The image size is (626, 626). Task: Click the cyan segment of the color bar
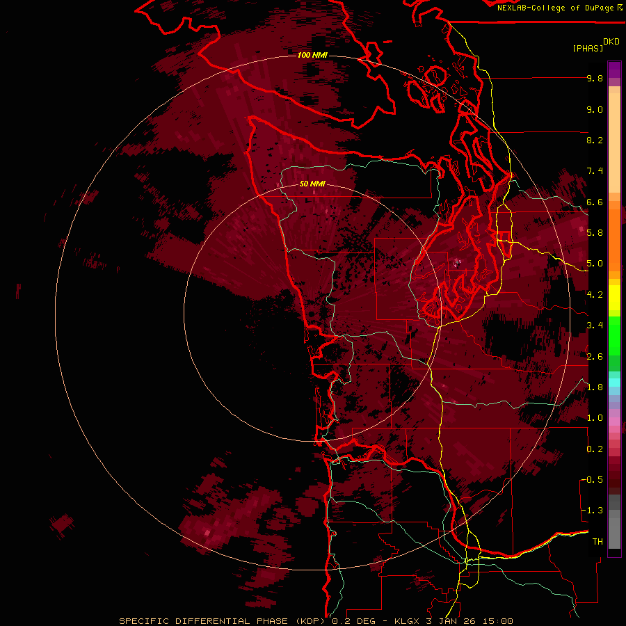[614, 383]
